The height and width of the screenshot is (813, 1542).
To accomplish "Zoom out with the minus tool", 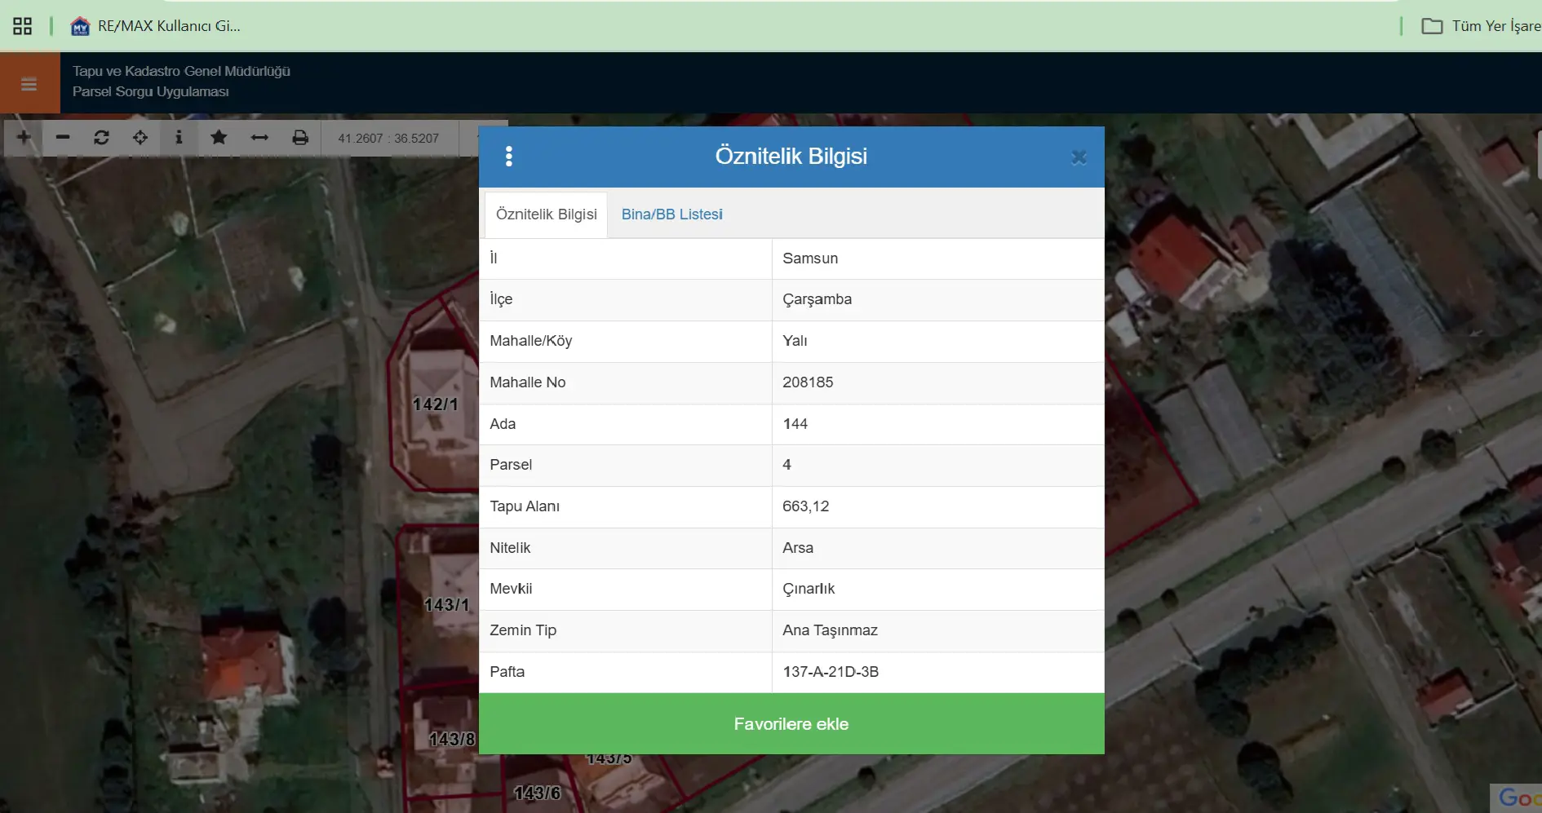I will point(63,137).
